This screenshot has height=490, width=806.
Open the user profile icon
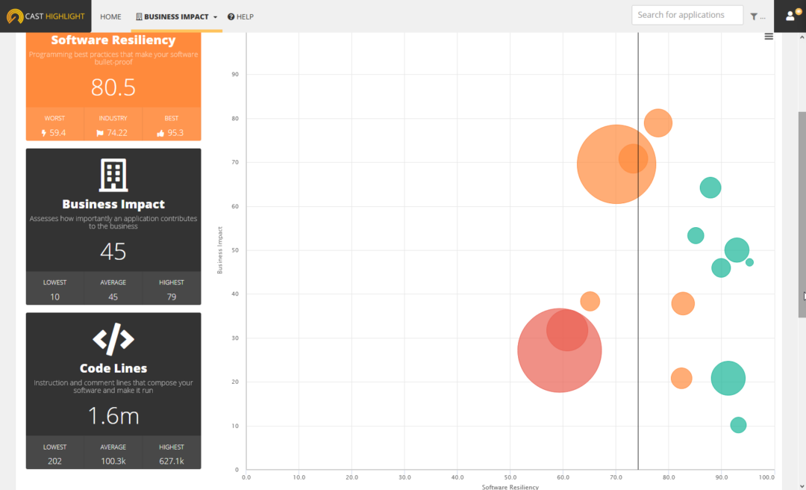click(790, 16)
